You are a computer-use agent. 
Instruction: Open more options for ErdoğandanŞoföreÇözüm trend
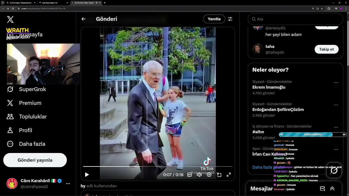(336, 105)
